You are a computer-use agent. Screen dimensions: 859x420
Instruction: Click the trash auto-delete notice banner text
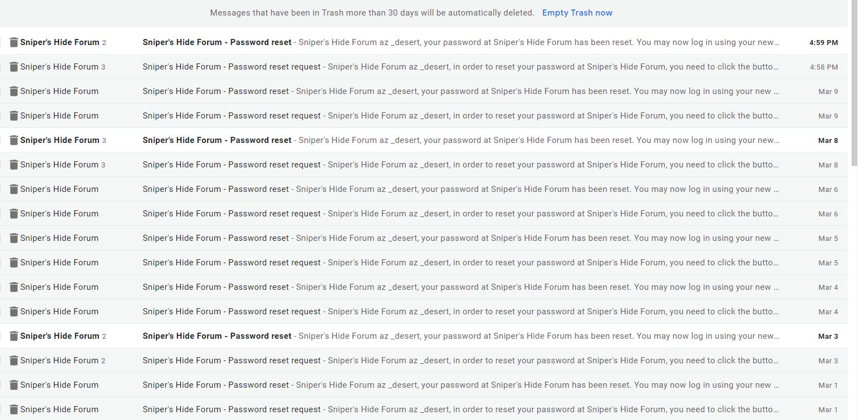[372, 13]
